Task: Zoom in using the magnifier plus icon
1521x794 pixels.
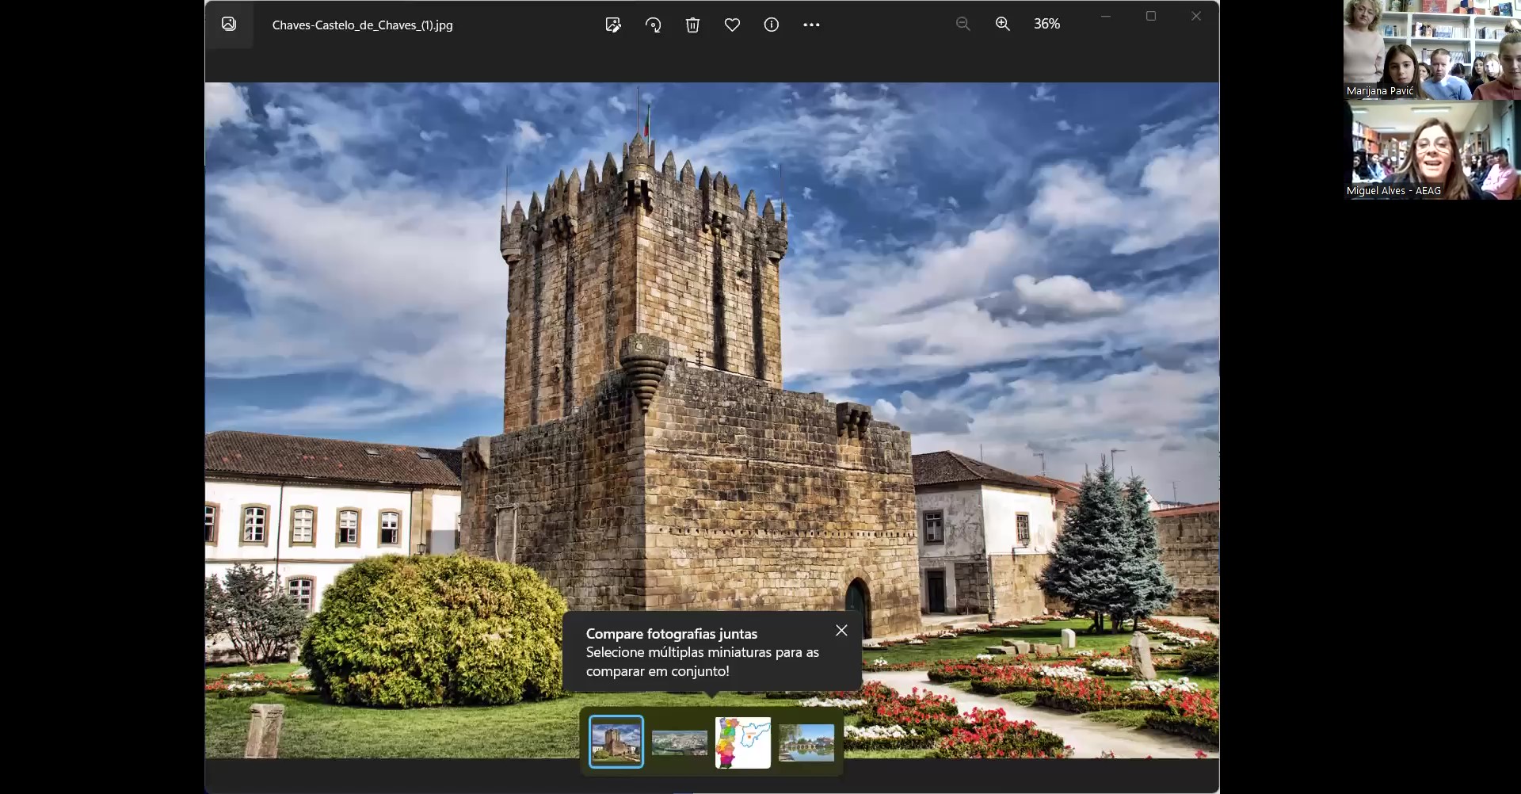Action: 1002,24
